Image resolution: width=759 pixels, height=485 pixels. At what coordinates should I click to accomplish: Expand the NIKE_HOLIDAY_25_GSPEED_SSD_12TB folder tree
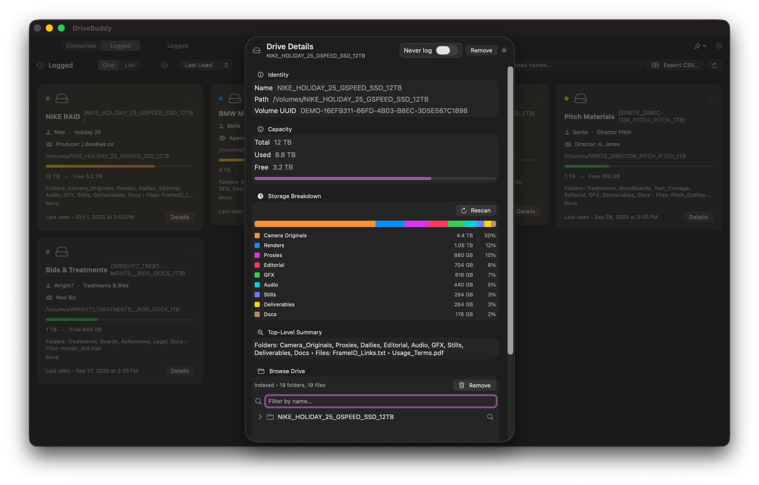coord(260,417)
